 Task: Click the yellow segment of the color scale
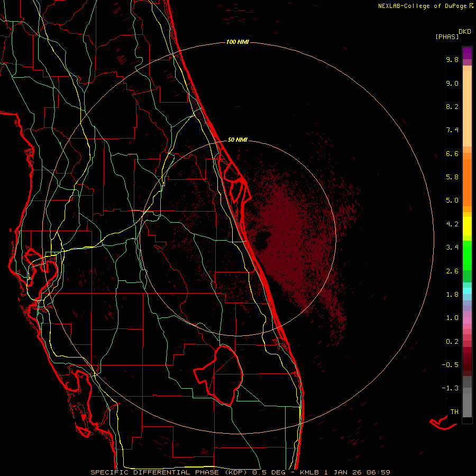[x=467, y=226]
